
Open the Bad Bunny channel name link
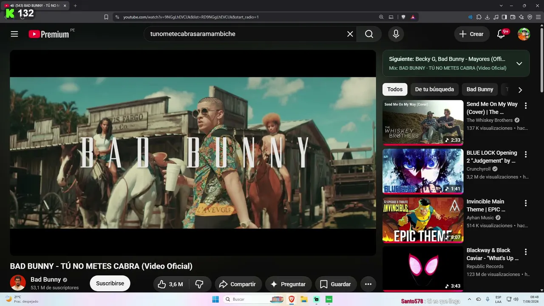pyautogui.click(x=45, y=280)
